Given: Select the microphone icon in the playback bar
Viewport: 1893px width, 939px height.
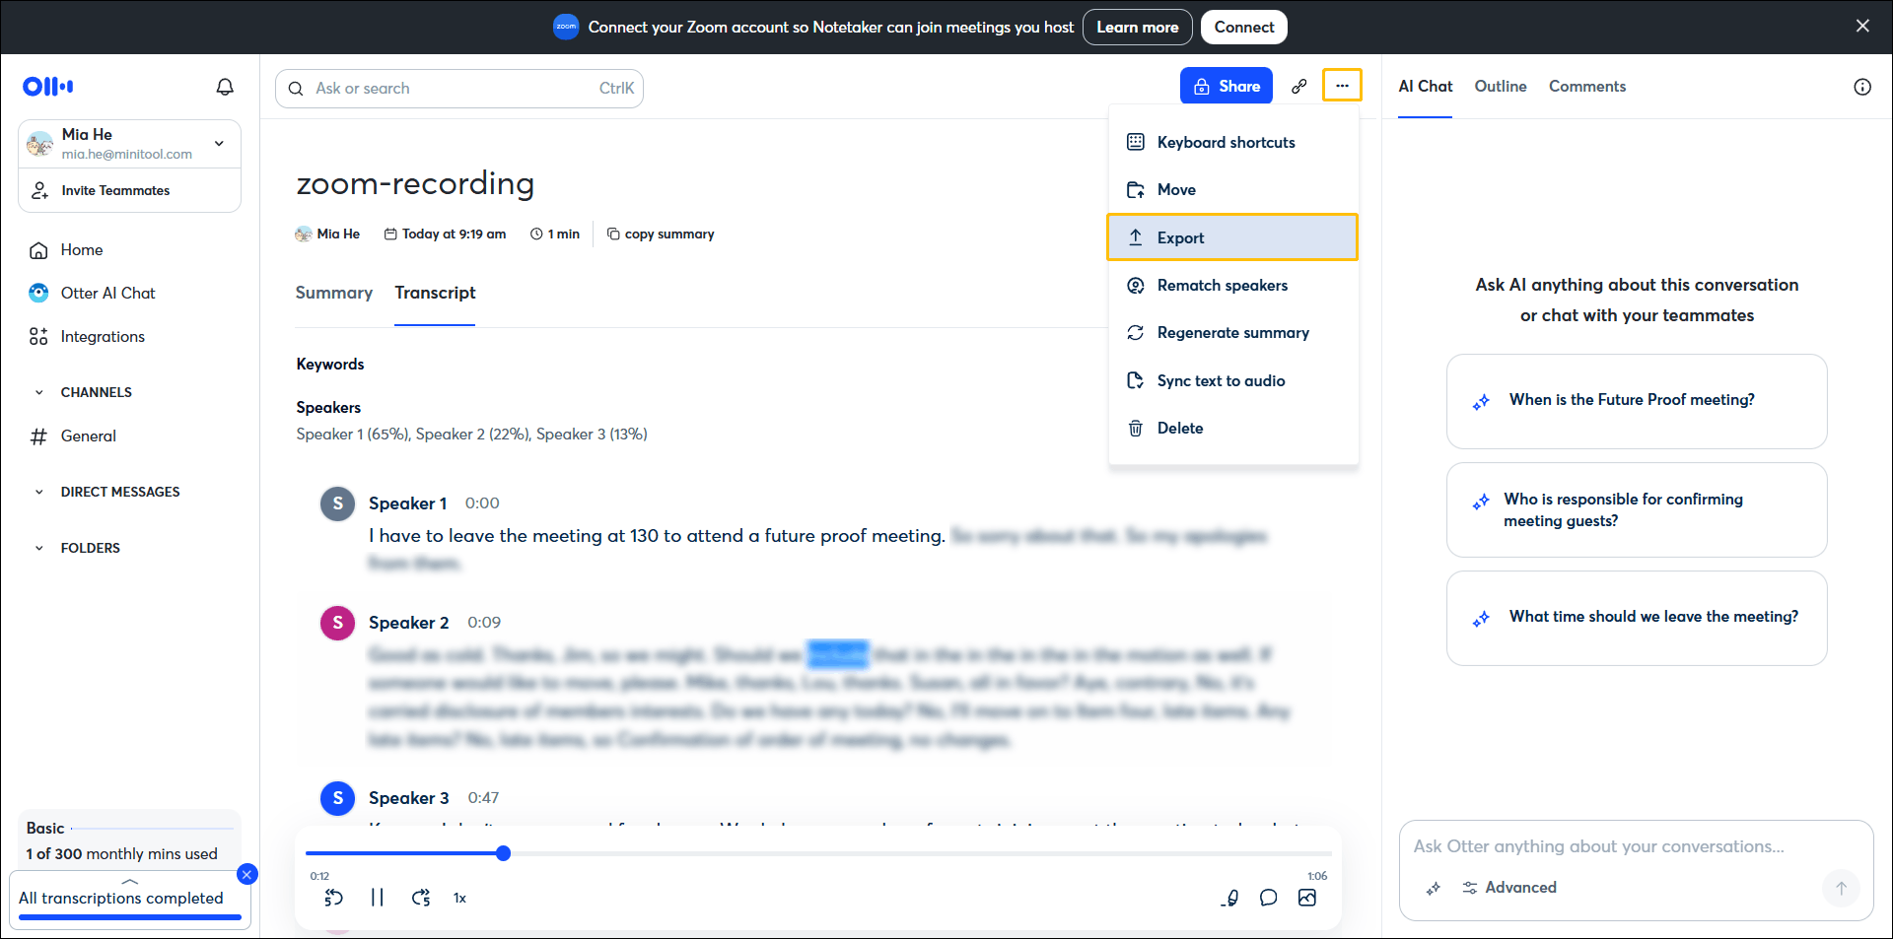Looking at the screenshot, I should pos(1229,898).
